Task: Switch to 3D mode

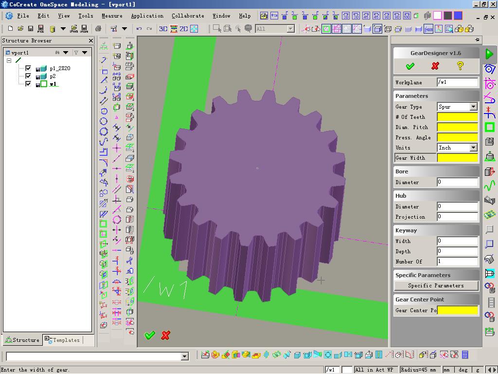Action: [163, 29]
